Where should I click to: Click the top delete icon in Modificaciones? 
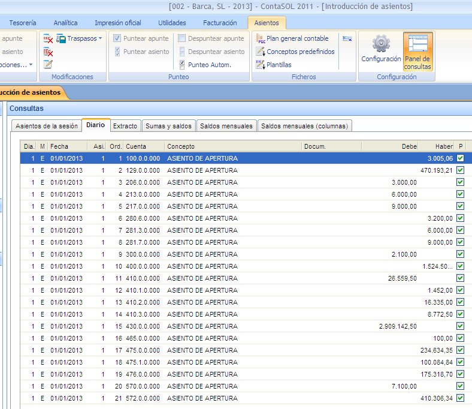pyautogui.click(x=48, y=39)
